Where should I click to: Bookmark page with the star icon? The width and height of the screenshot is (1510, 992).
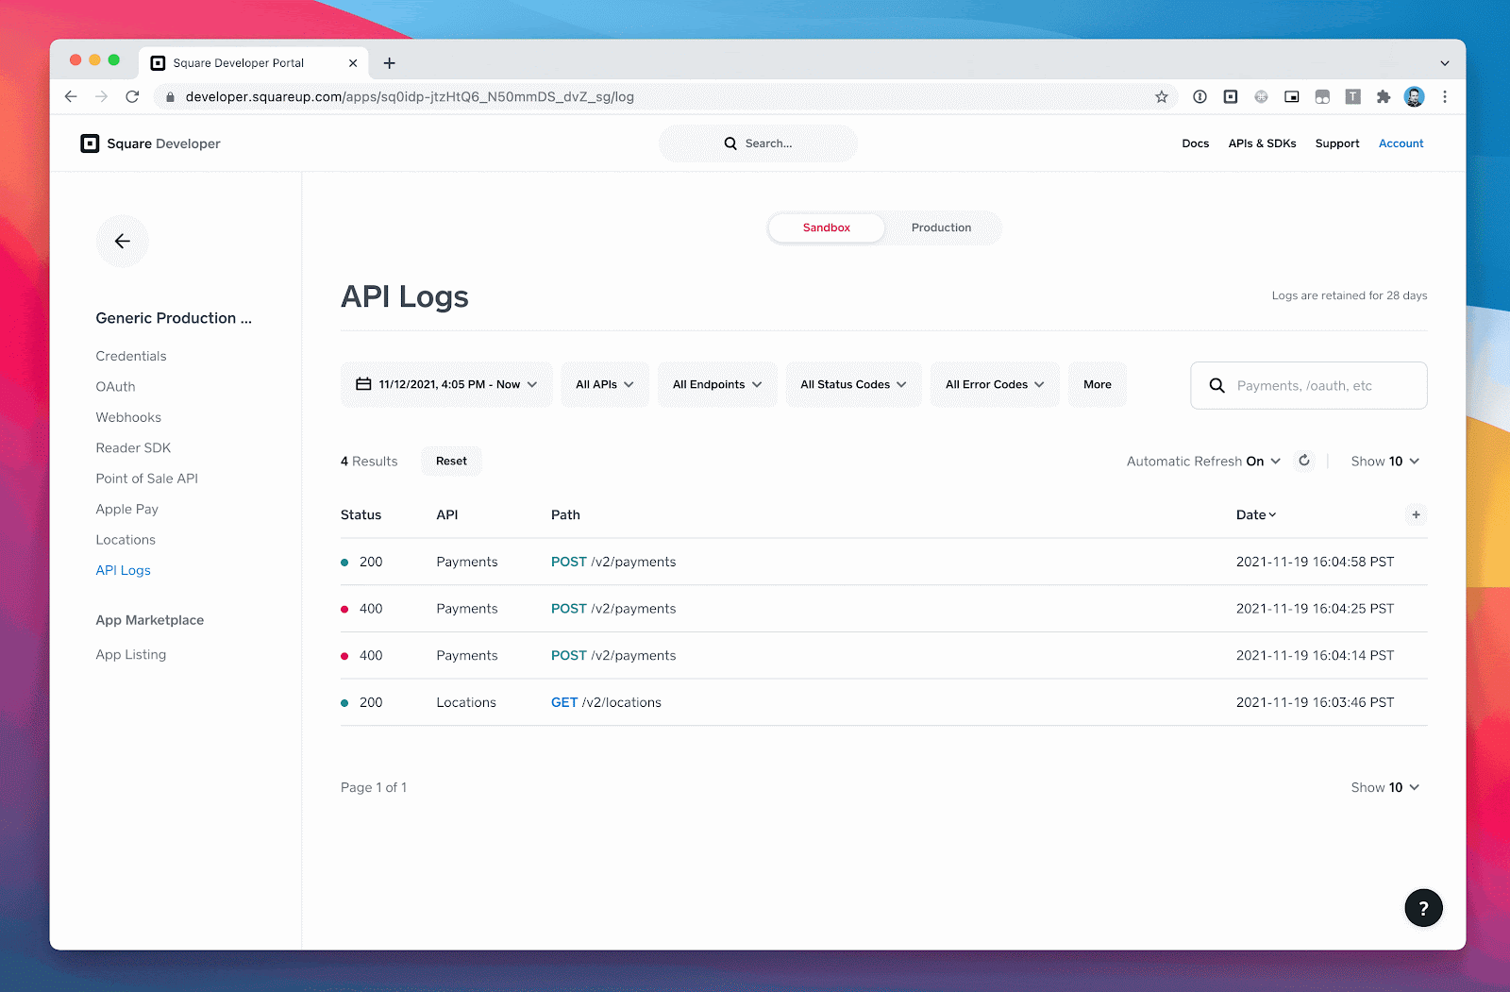(x=1162, y=96)
